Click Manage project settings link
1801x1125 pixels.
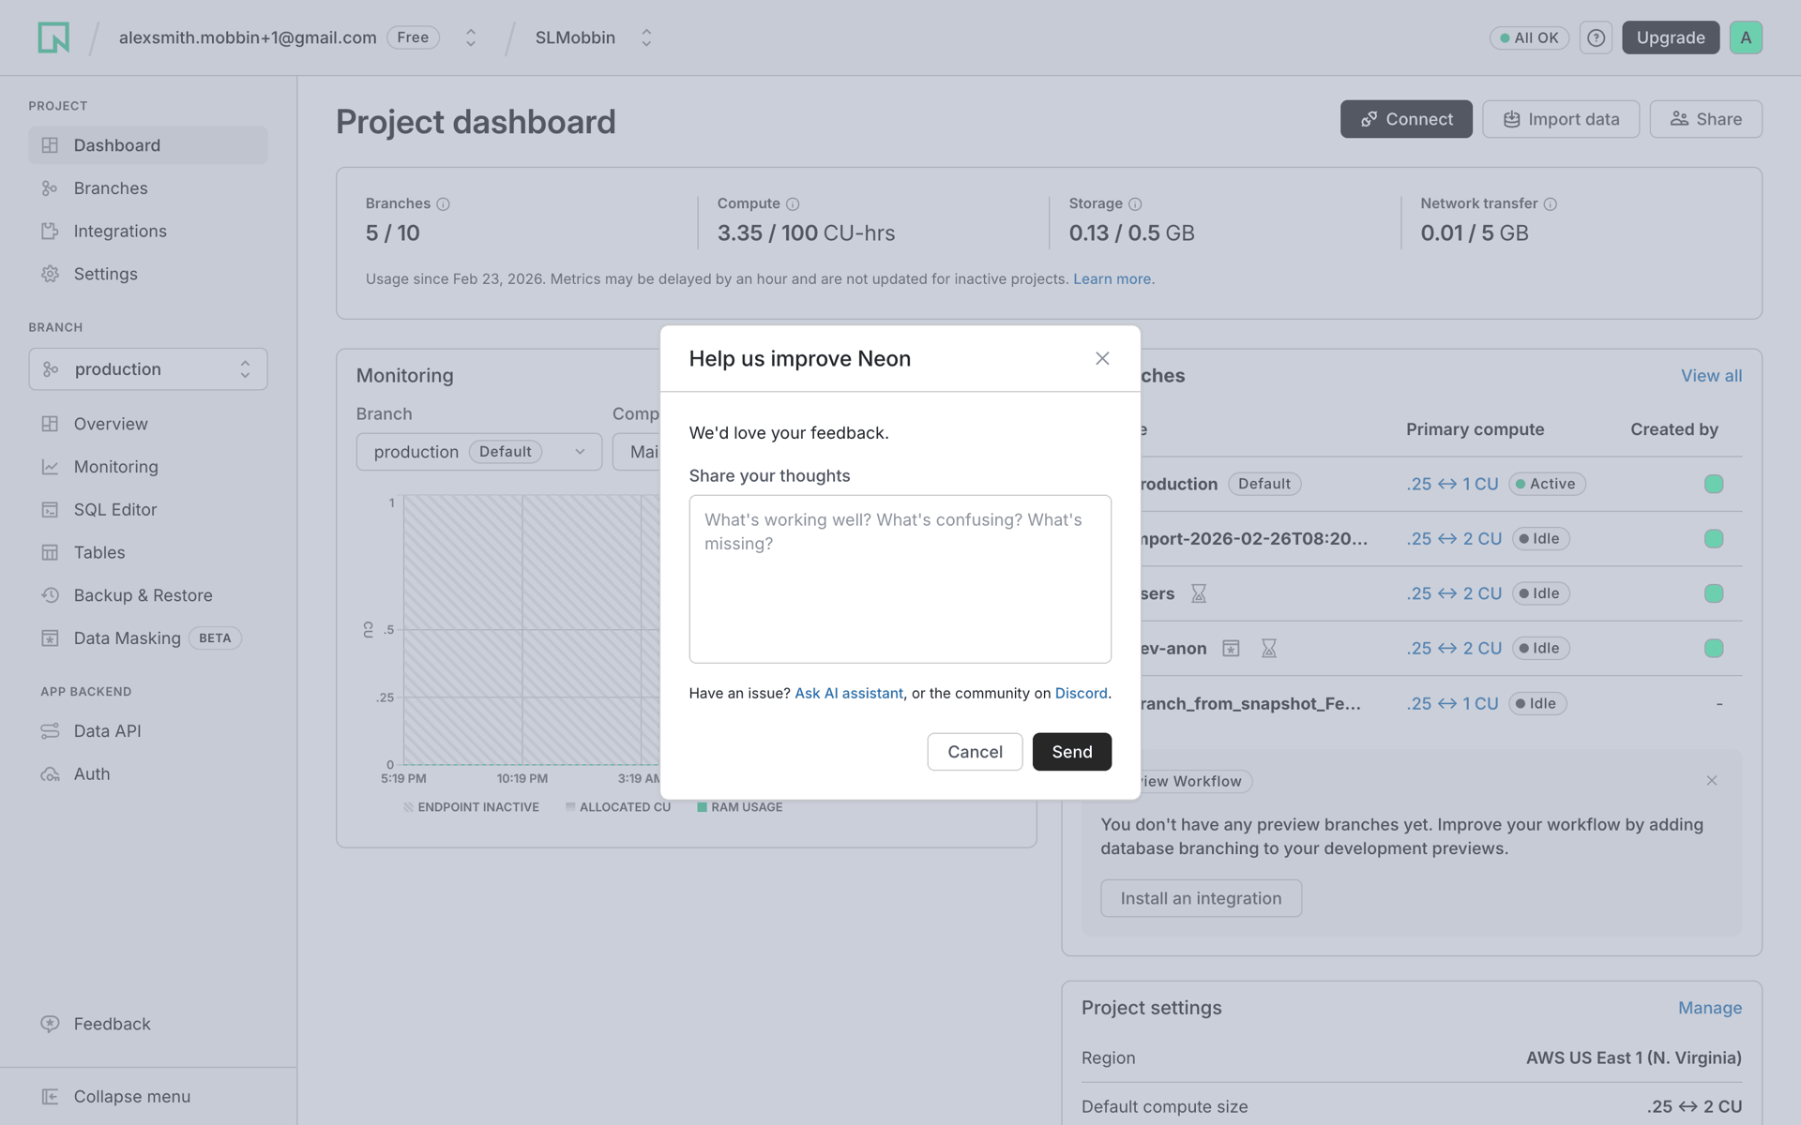[x=1709, y=1008]
